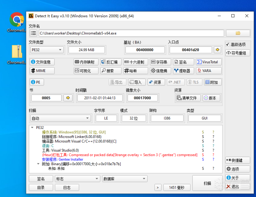Select 编译器: Microsoft Visual C/C++ row

click(x=79, y=141)
